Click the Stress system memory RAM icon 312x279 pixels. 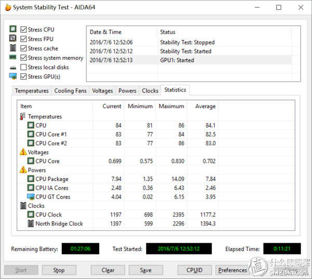coord(13,57)
